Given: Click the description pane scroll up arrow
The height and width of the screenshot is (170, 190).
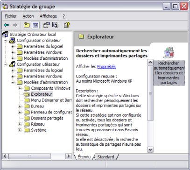Looking at the screenshot, I should tap(150, 63).
